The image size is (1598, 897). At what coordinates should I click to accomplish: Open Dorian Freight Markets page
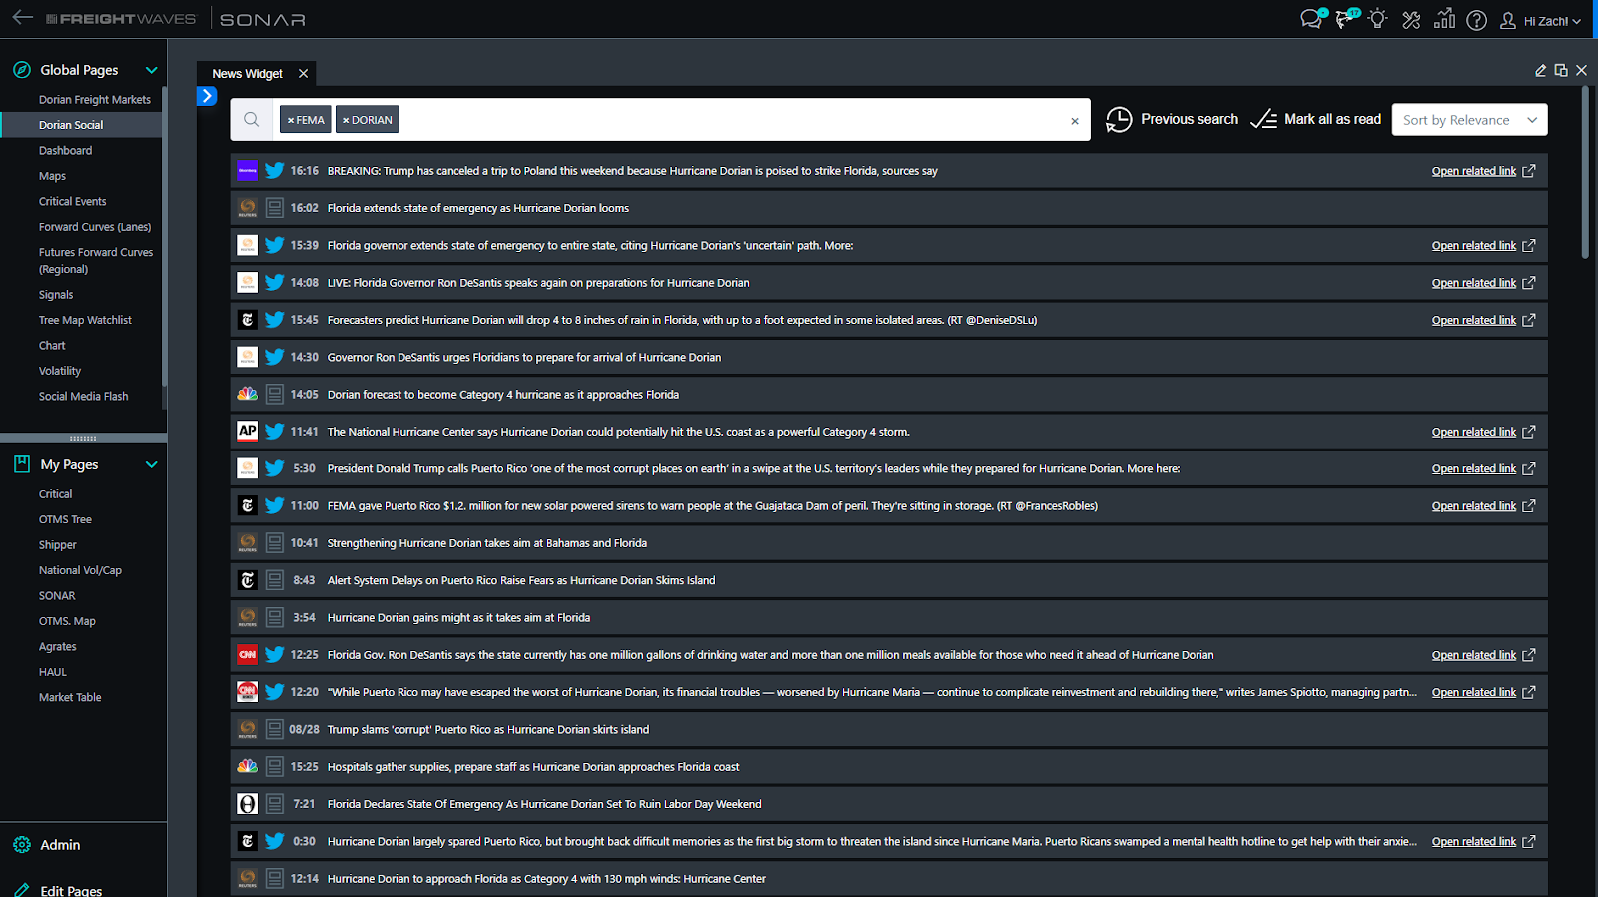[95, 100]
